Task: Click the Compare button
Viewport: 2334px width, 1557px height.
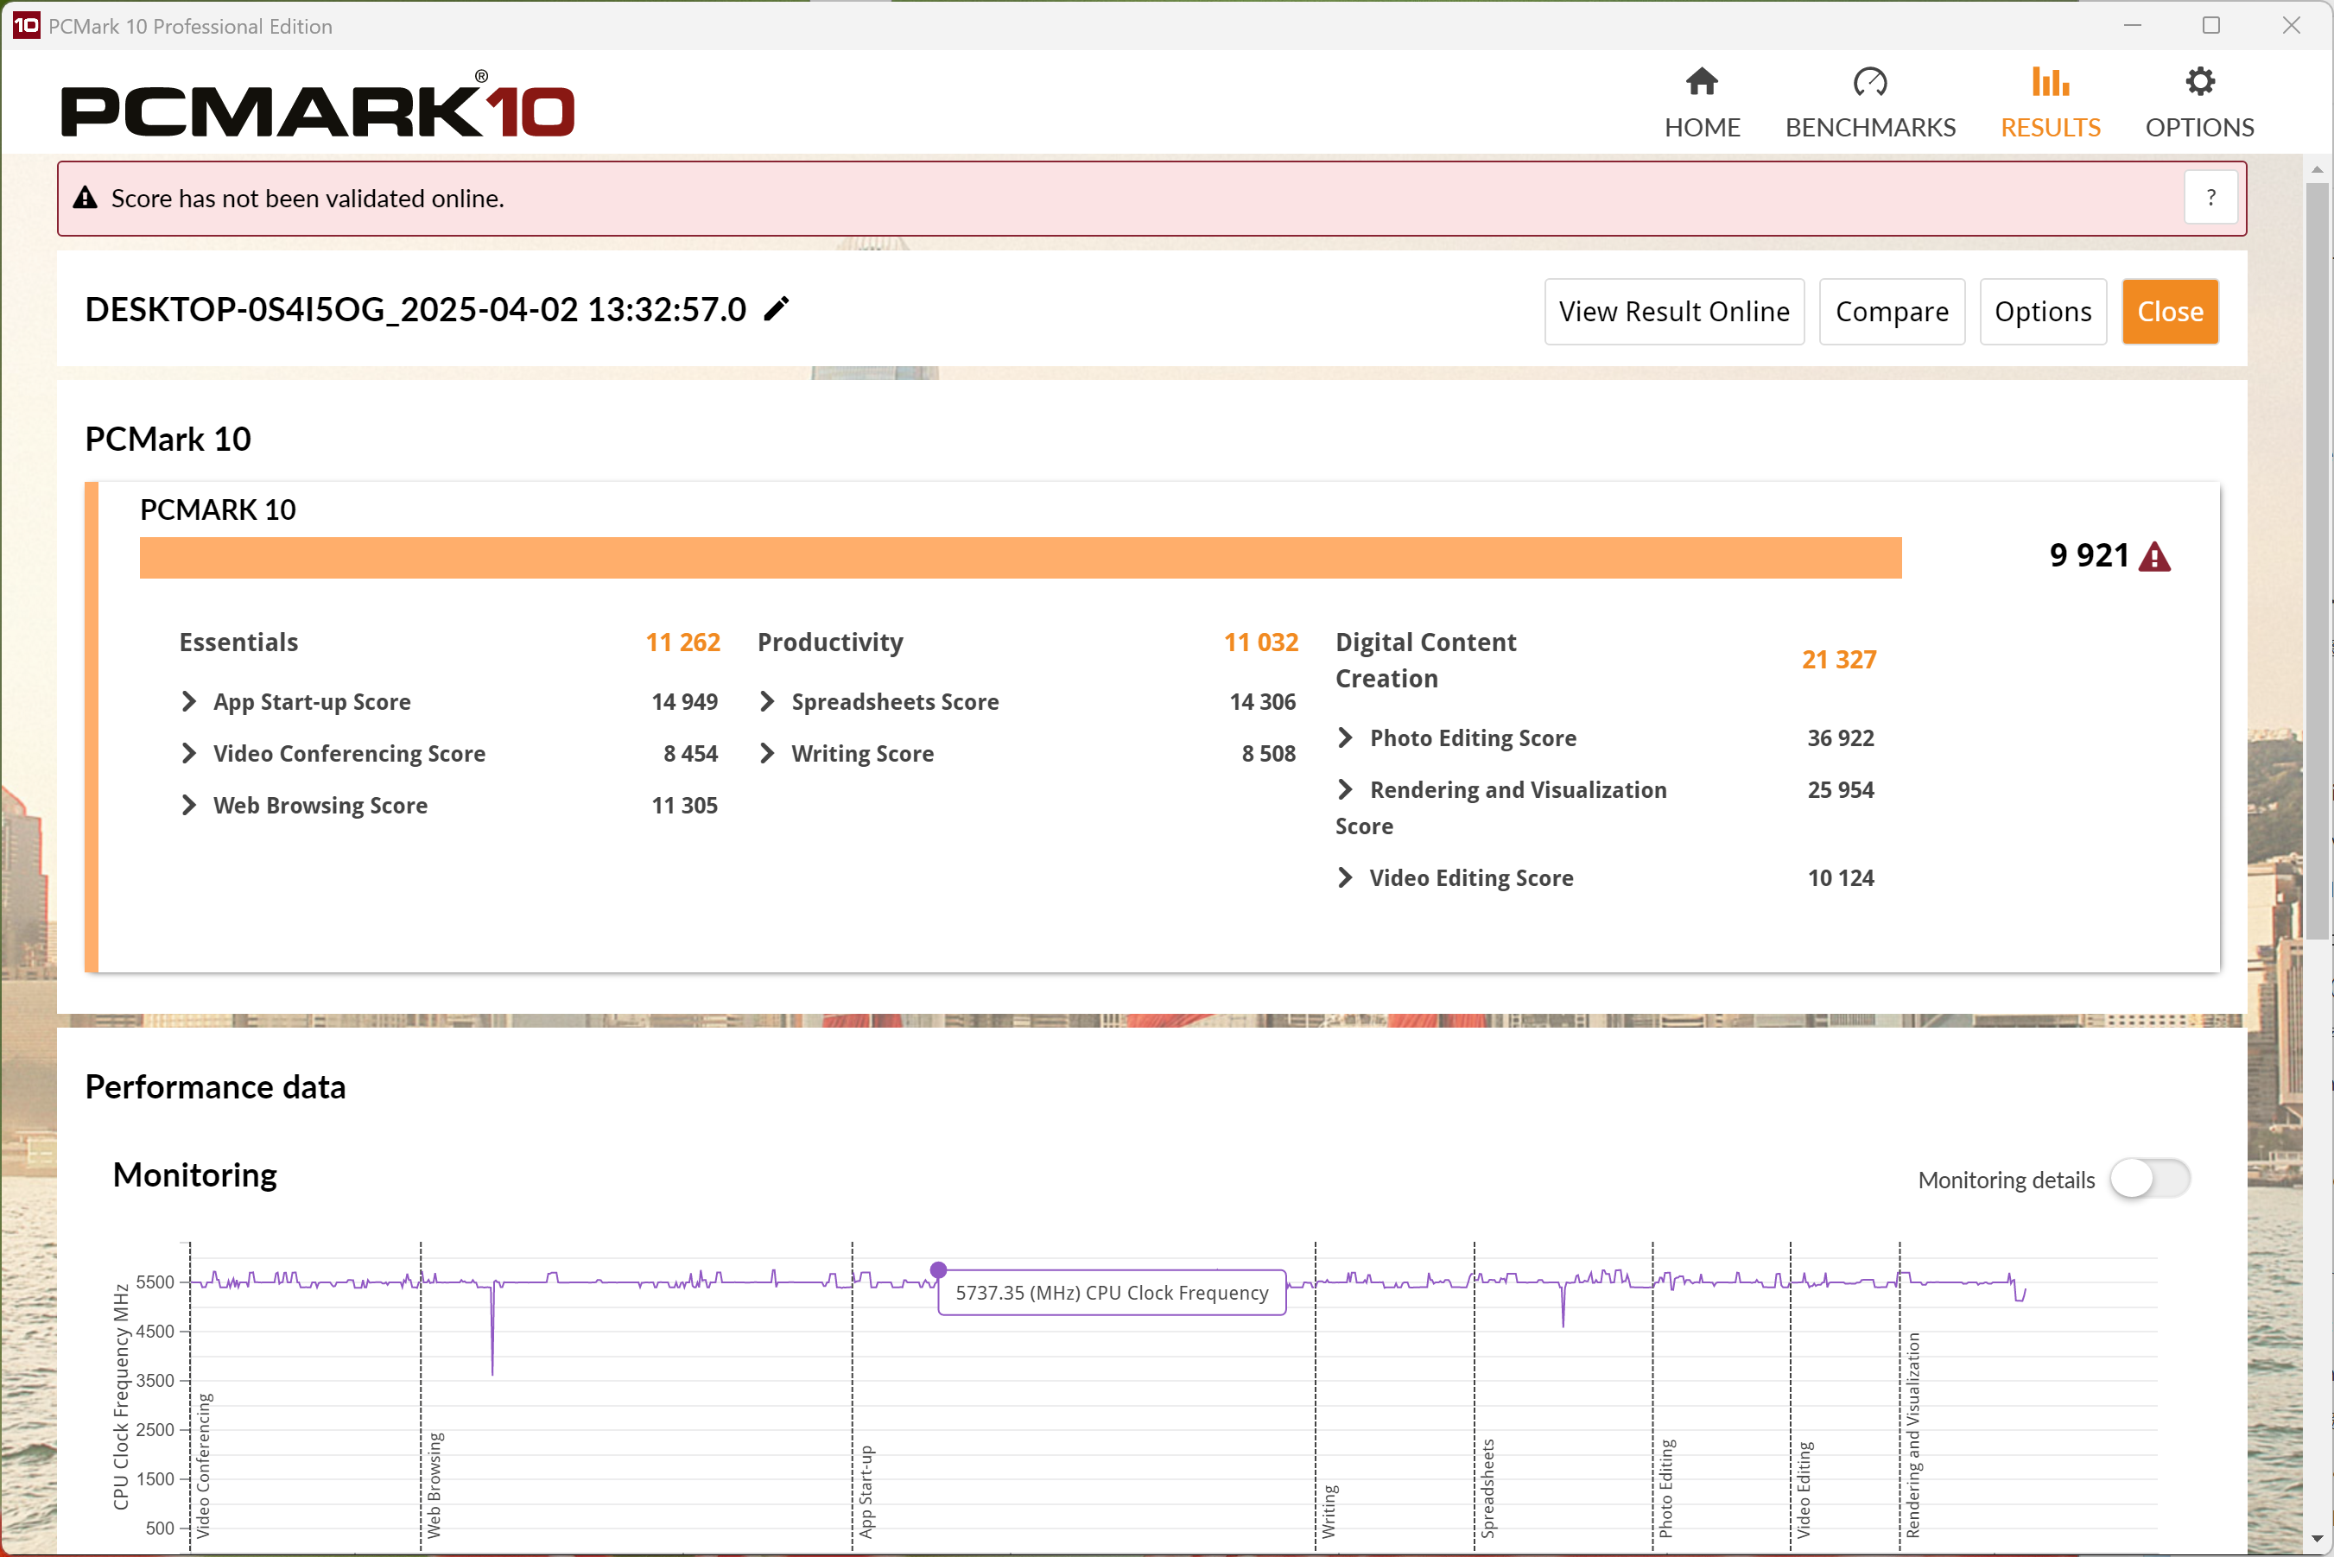Action: click(1891, 312)
